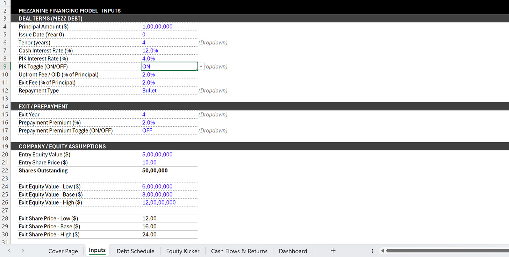
Task: Add a new worksheet with the plus icon
Action: click(x=333, y=250)
